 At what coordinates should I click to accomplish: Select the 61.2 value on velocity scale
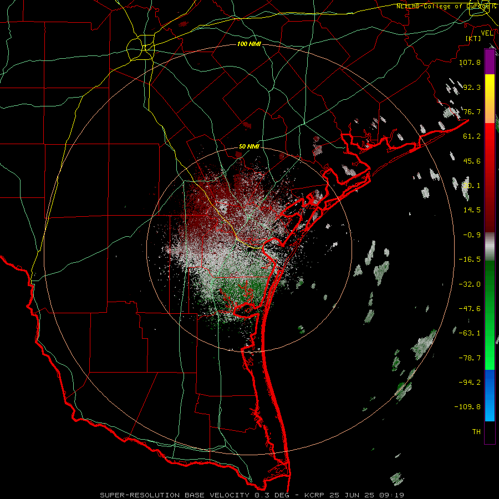click(x=472, y=136)
